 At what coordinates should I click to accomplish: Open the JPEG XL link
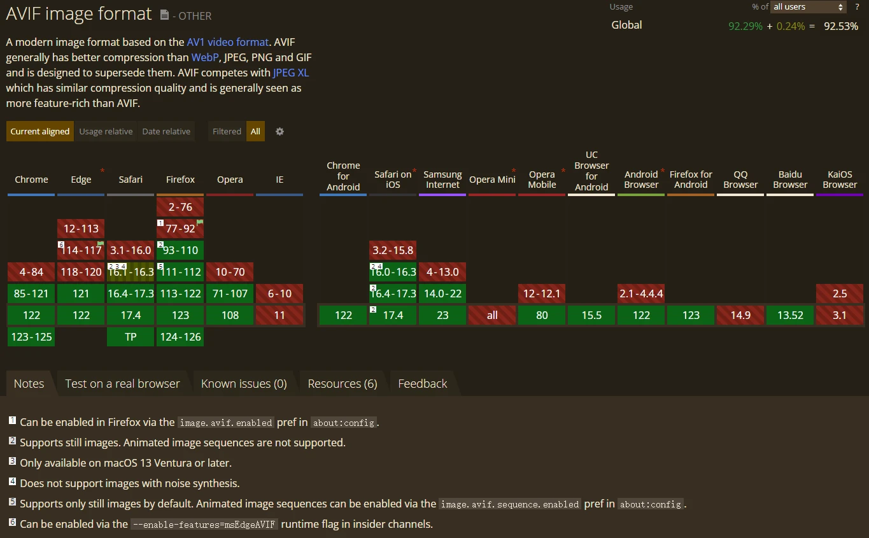coord(291,73)
